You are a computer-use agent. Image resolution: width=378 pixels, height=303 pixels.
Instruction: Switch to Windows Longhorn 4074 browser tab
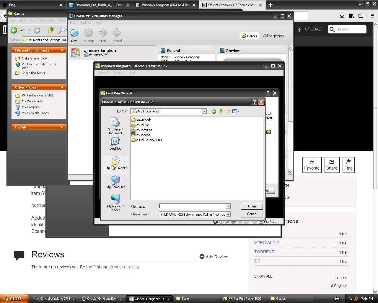coord(166,5)
